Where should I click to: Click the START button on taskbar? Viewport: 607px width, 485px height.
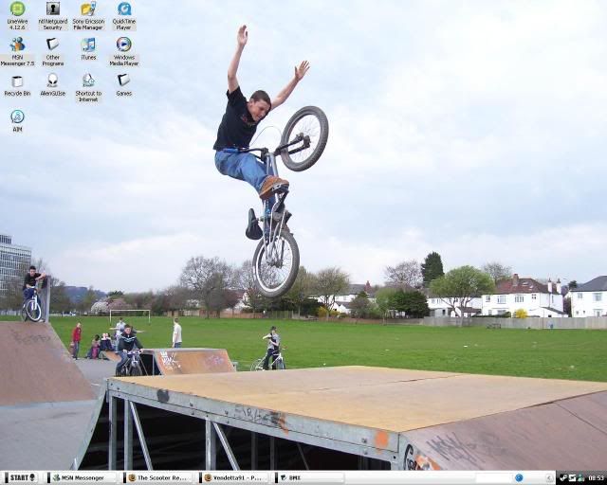[20, 478]
